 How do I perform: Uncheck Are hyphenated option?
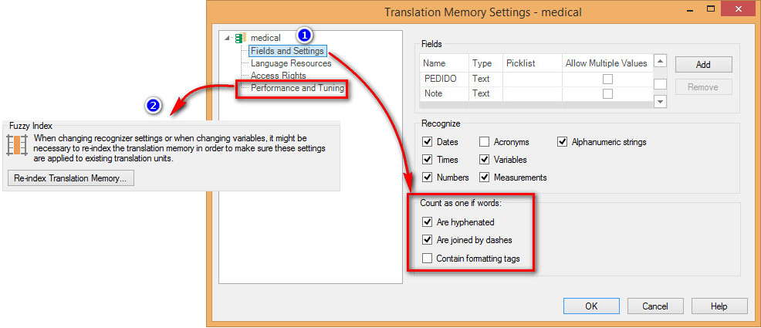pos(428,222)
